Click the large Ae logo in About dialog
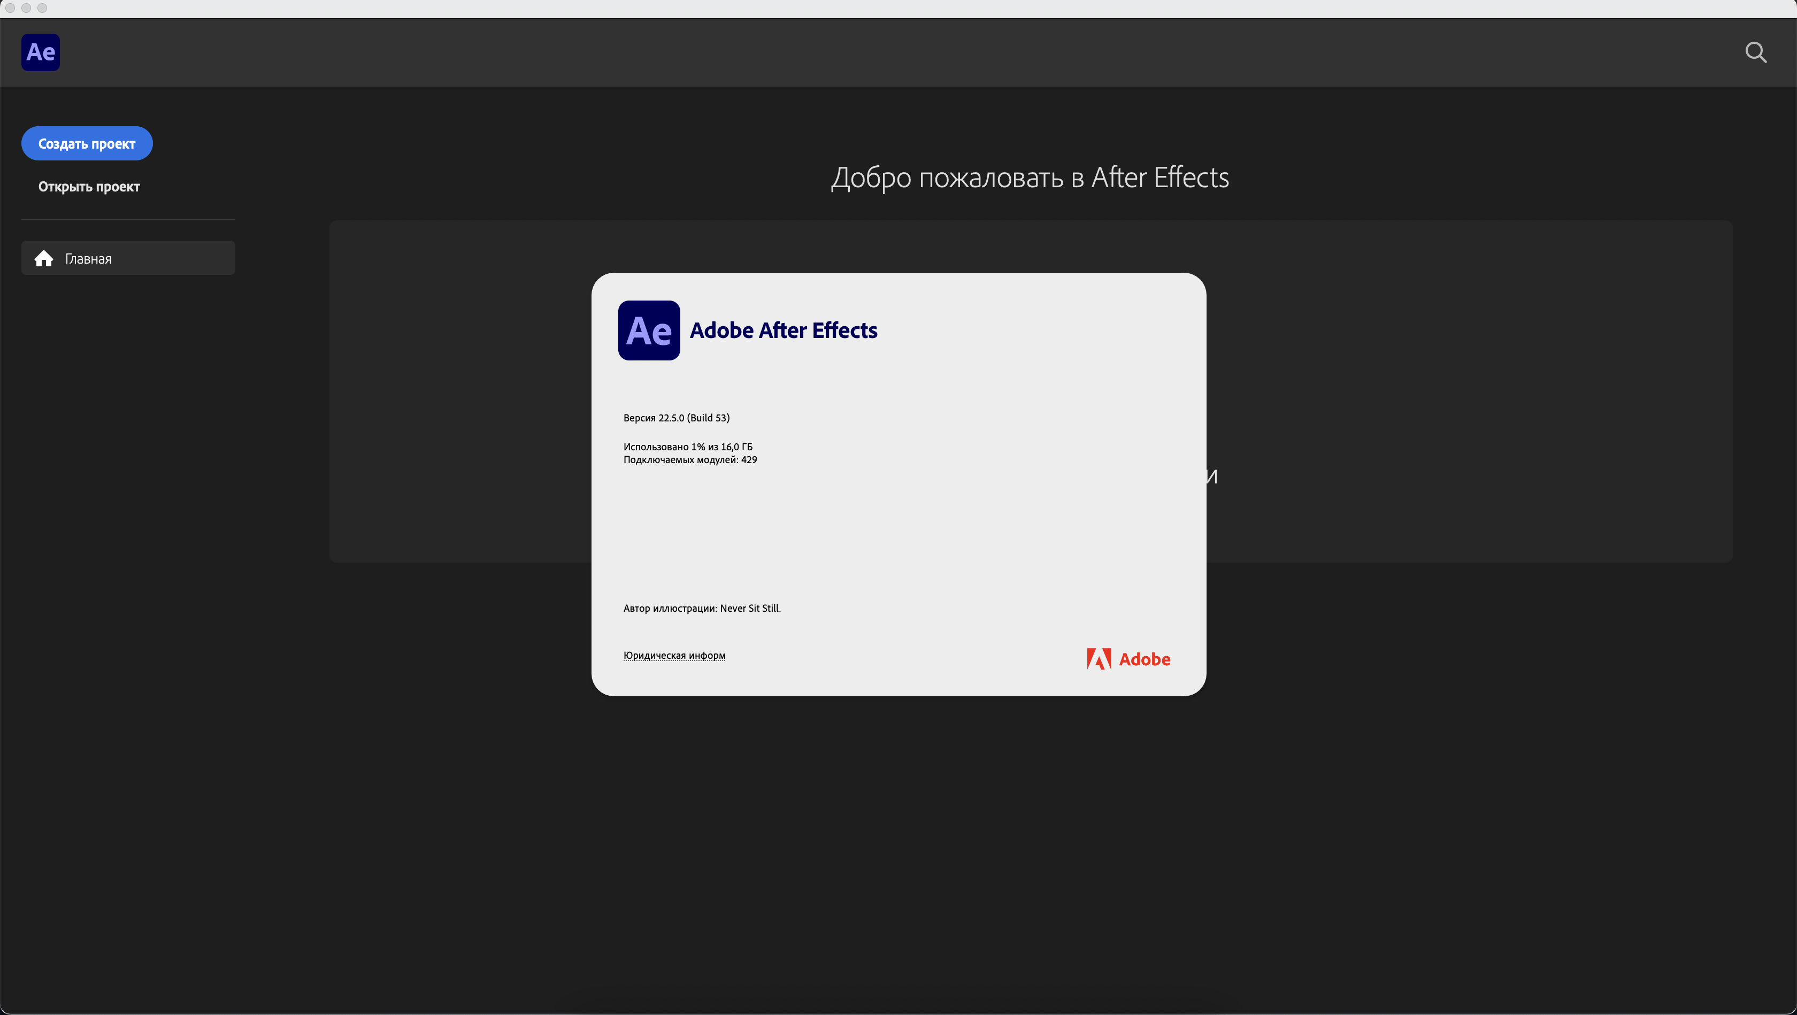This screenshot has width=1797, height=1015. 649,330
